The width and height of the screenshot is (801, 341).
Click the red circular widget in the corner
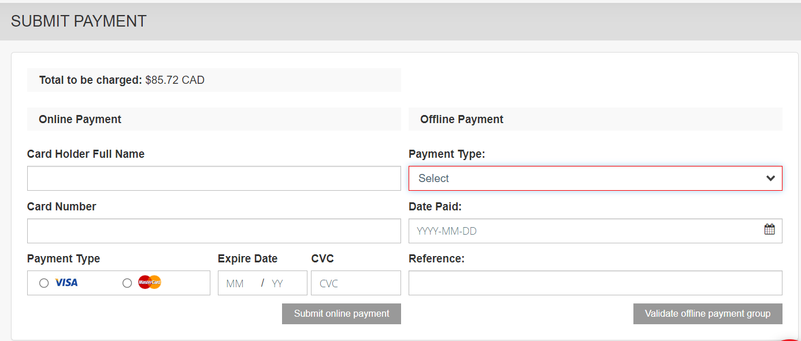pyautogui.click(x=791, y=337)
